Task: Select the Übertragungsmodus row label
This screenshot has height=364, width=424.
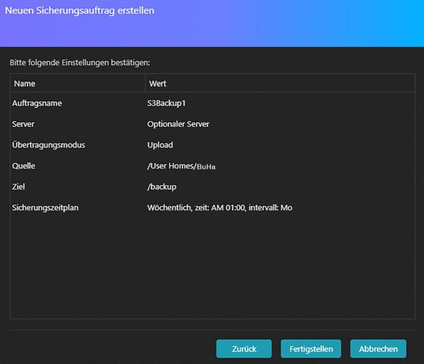Action: 49,145
